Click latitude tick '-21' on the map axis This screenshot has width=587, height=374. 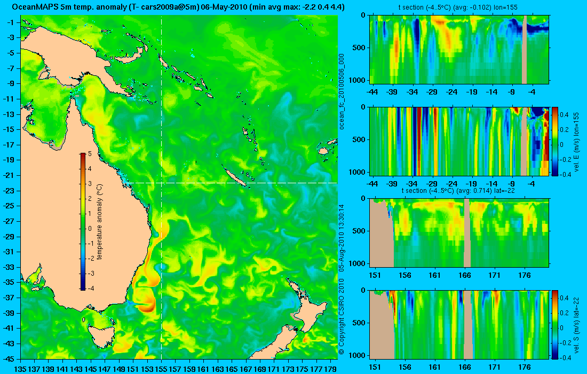click(x=9, y=175)
